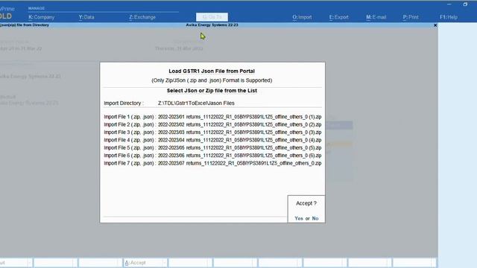Image resolution: width=477 pixels, height=268 pixels.
Task: Choose No in the Accept prompt
Action: click(x=315, y=218)
